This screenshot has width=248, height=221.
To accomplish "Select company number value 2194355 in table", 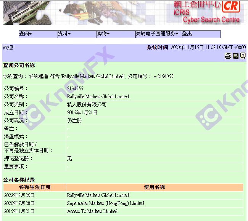I will point(75,88).
